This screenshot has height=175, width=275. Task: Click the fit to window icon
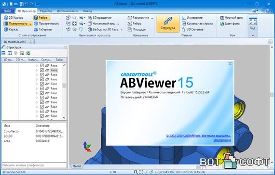[x=74, y=24]
